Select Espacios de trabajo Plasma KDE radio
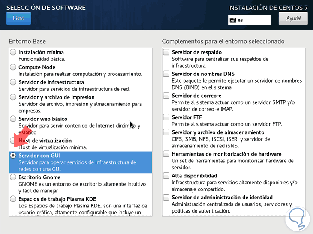The height and width of the screenshot is (234, 313). (13, 199)
